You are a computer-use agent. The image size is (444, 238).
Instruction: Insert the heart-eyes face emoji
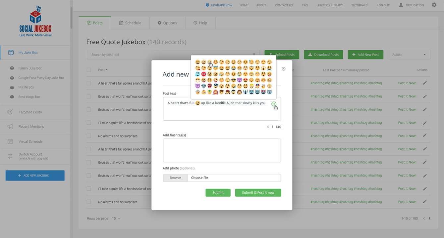(245, 80)
